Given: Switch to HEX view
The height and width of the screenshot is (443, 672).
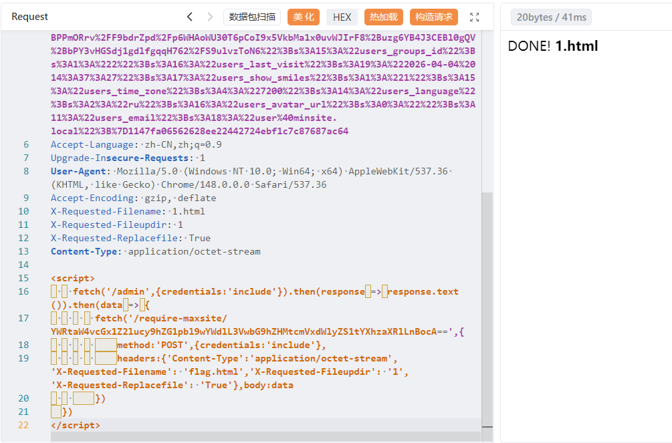Looking at the screenshot, I should [342, 17].
